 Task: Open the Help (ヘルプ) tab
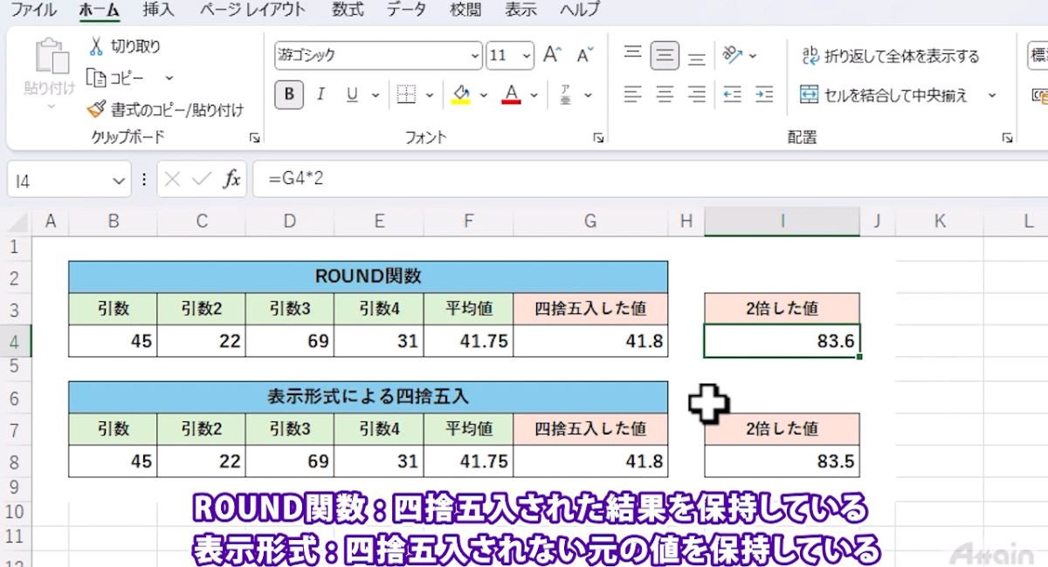[580, 10]
